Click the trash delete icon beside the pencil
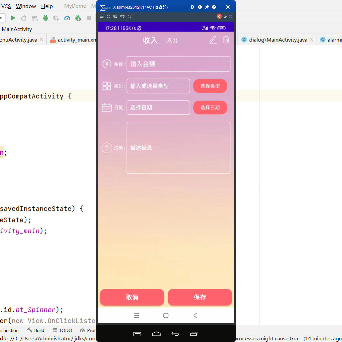Screen dimensions: 342x342 (226, 40)
